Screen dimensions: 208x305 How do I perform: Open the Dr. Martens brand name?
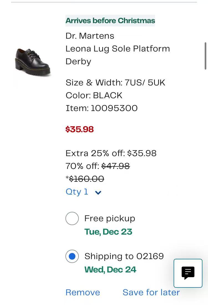90,36
